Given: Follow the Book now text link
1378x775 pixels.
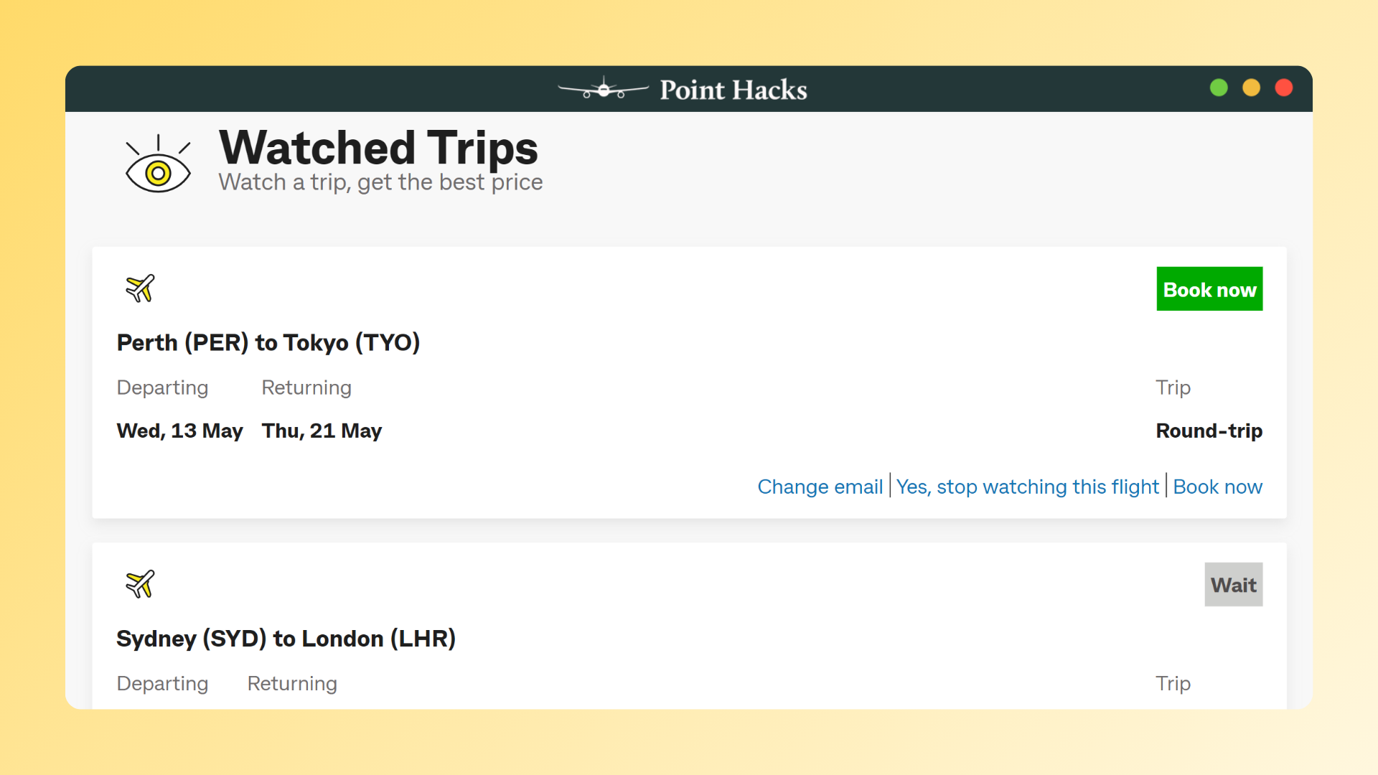Looking at the screenshot, I should pyautogui.click(x=1217, y=487).
